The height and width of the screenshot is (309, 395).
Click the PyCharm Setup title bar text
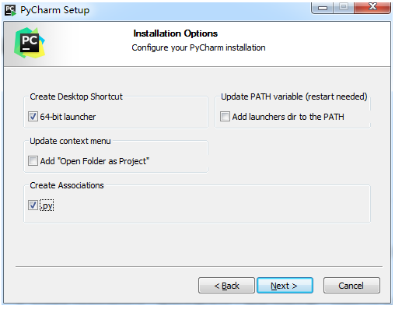click(x=55, y=10)
